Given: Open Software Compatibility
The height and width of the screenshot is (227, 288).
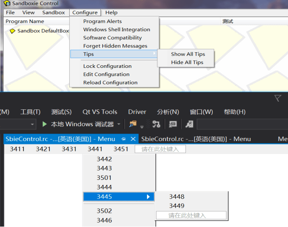Looking at the screenshot, I should point(112,38).
